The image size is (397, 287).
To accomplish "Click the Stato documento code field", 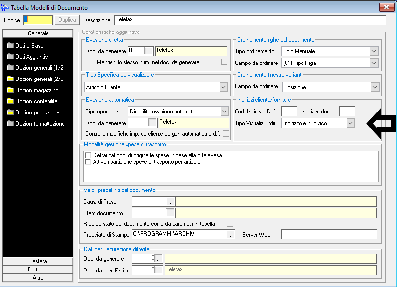I will 149,213.
